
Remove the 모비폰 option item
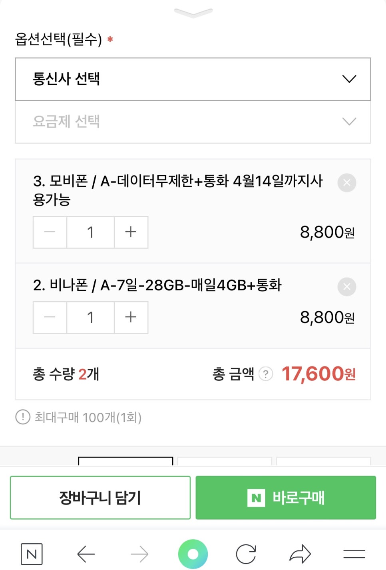[347, 183]
